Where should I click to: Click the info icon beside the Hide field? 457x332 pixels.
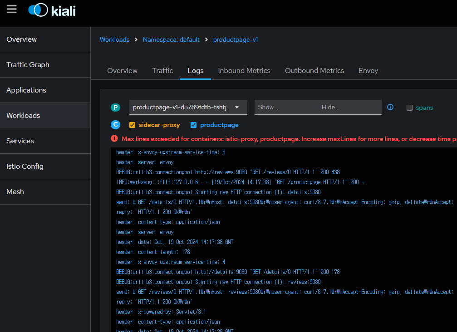(x=390, y=107)
